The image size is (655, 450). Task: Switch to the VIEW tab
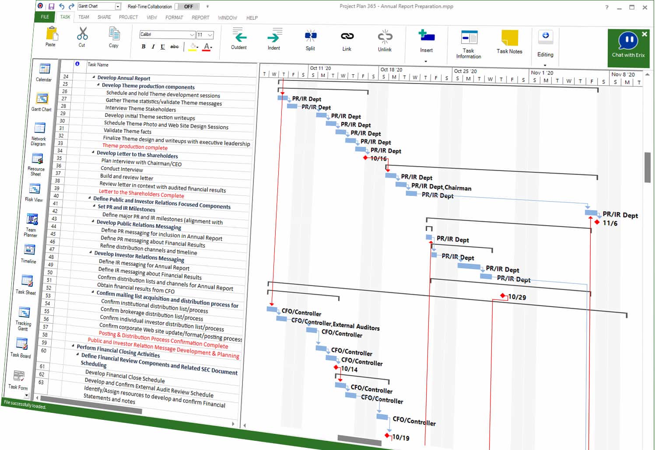click(x=152, y=17)
